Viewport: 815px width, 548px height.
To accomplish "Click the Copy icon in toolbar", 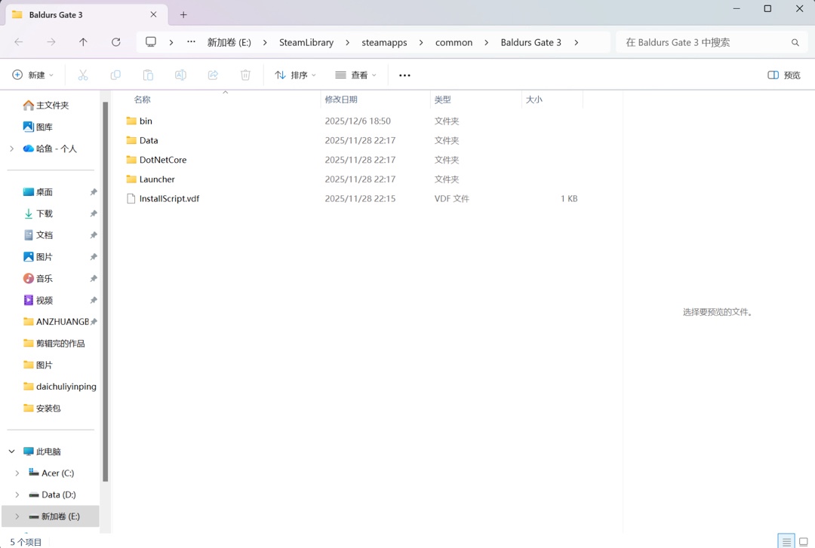I will pos(115,75).
